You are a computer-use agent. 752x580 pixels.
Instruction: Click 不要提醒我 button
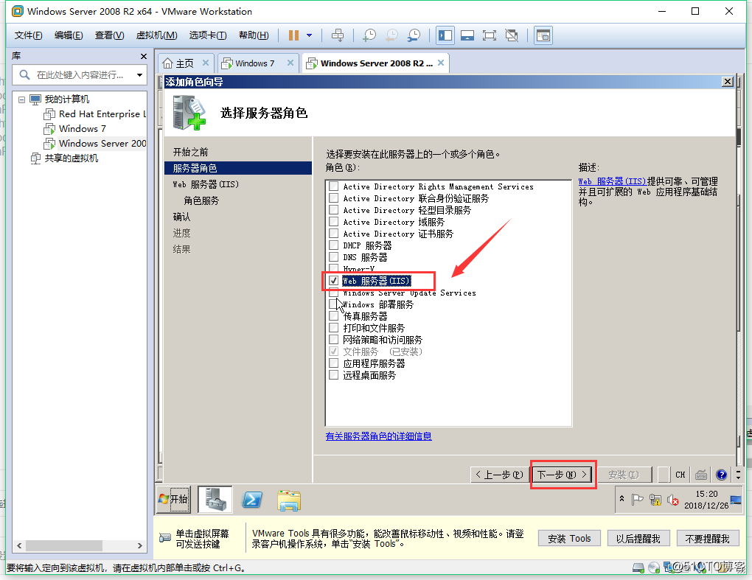(x=708, y=538)
